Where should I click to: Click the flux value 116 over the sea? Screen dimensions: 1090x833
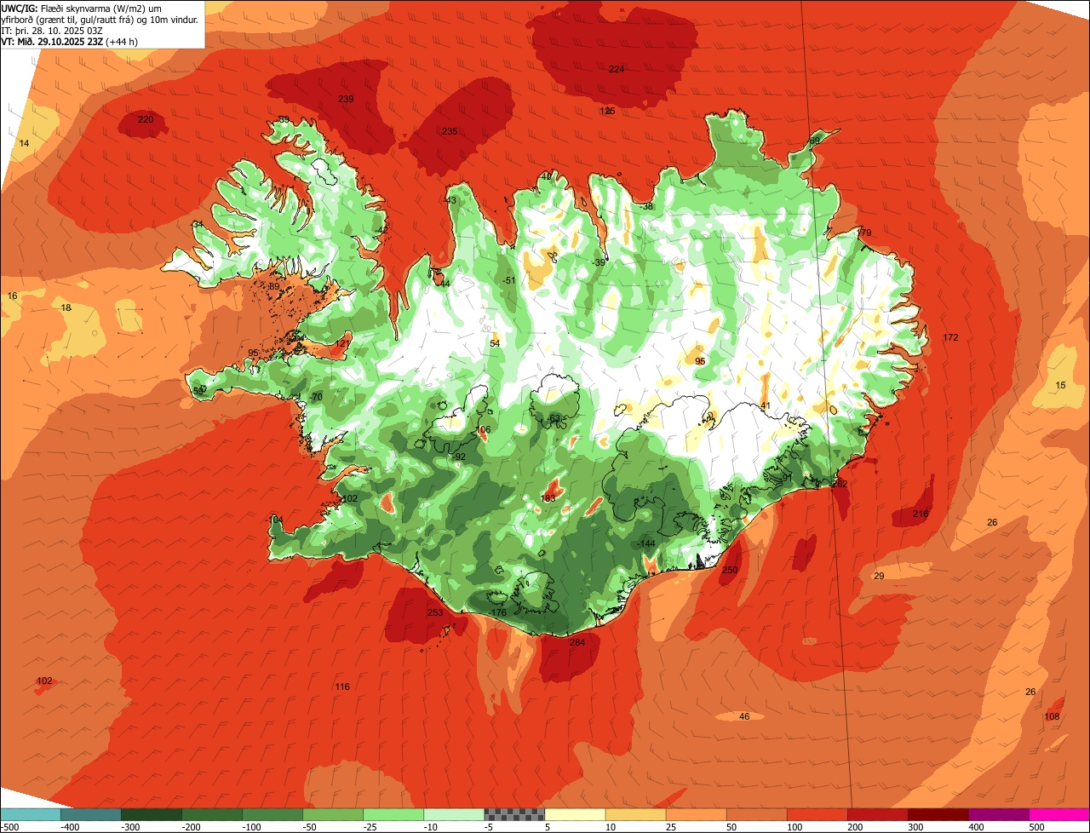pos(342,687)
